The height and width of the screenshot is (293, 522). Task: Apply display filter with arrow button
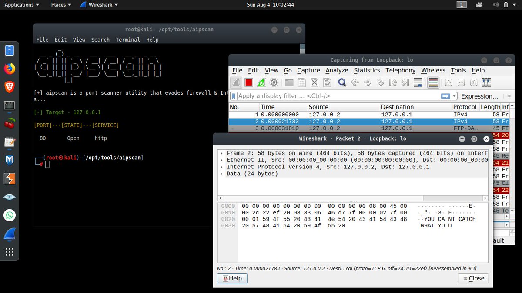(445, 96)
